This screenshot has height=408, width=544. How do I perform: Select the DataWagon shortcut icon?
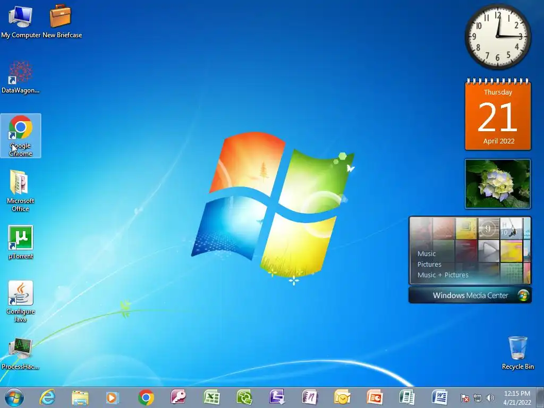[21, 77]
